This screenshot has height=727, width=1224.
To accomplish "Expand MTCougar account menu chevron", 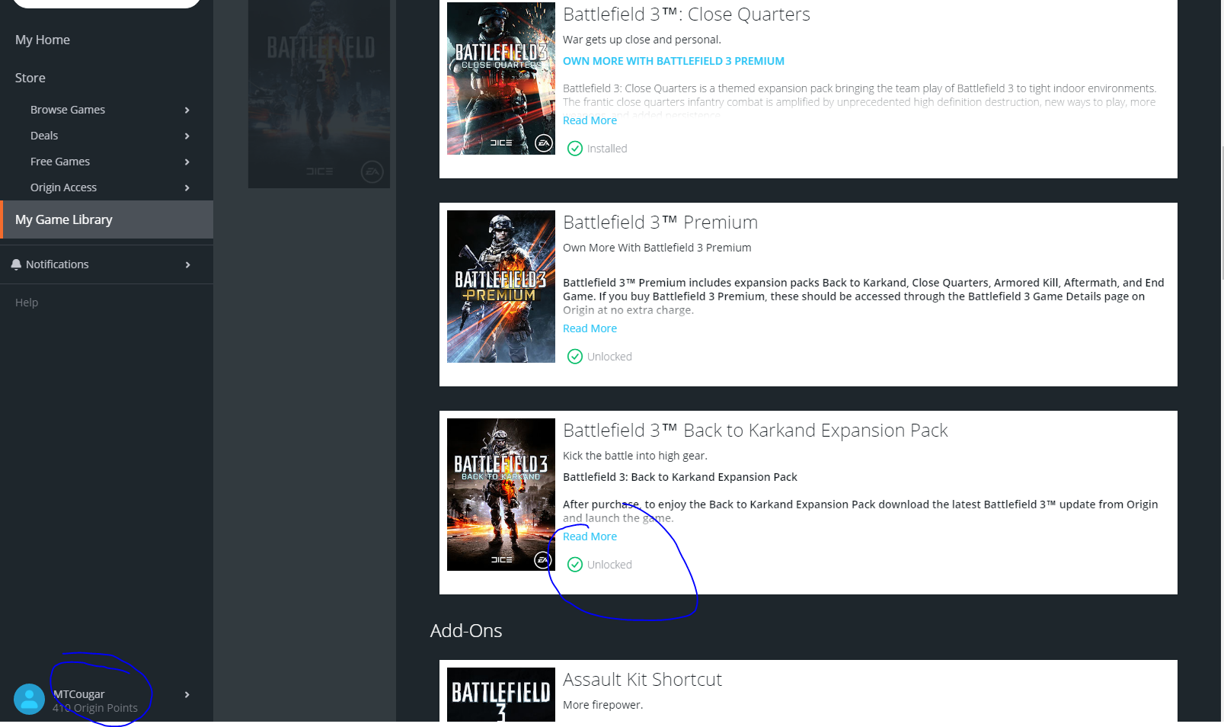I will click(x=187, y=695).
